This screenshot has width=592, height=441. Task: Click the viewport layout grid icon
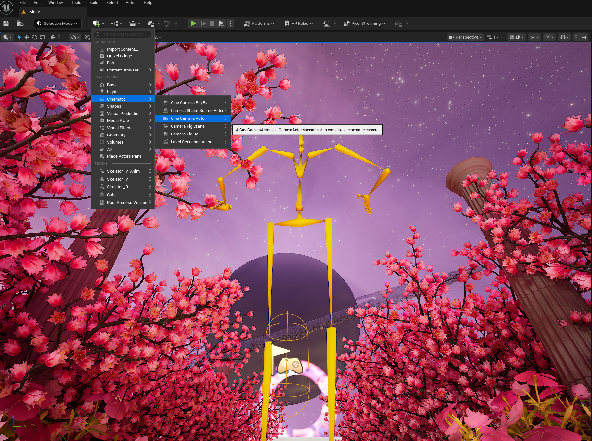(x=584, y=37)
